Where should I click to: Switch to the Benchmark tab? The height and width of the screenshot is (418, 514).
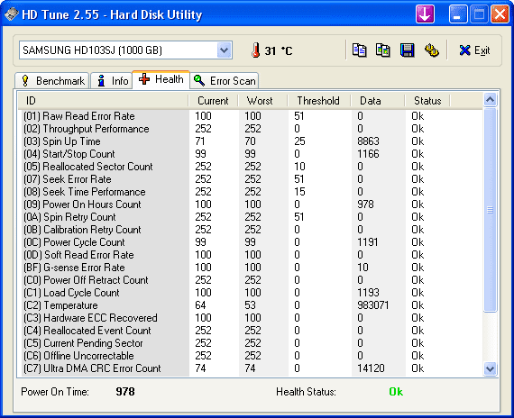point(51,80)
